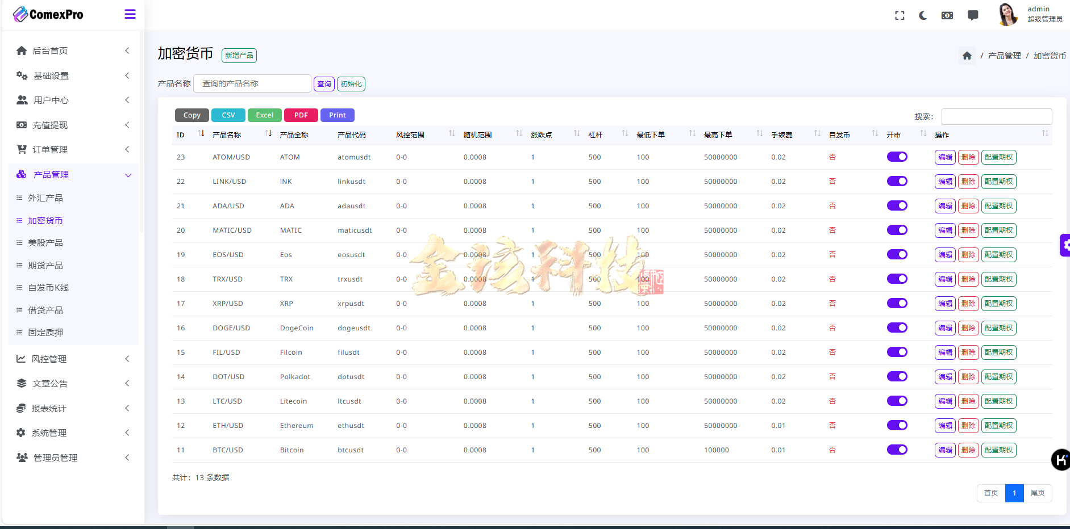Click the 充值提现 sidebar icon
Image resolution: width=1070 pixels, height=529 pixels.
click(22, 125)
